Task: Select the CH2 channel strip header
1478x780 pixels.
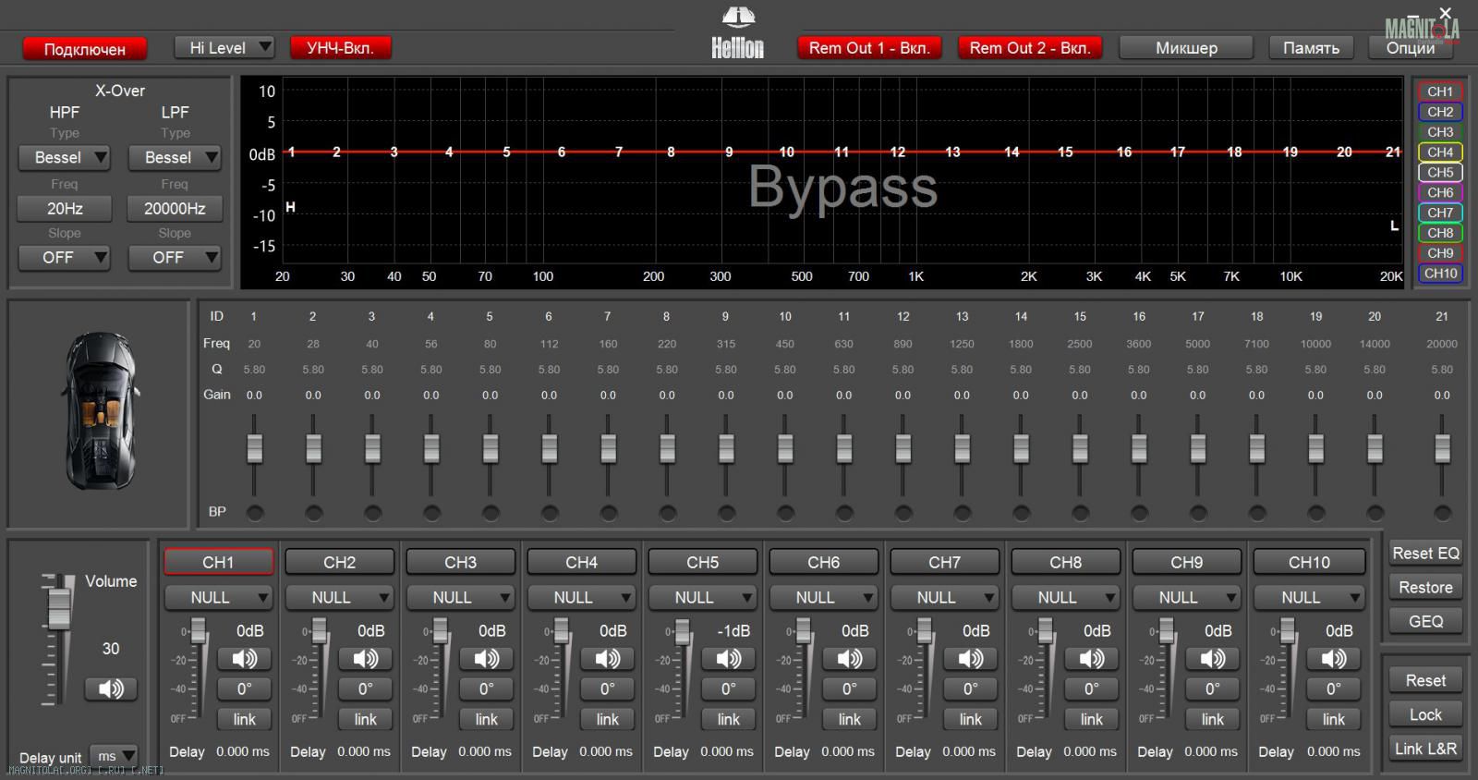Action: click(339, 562)
